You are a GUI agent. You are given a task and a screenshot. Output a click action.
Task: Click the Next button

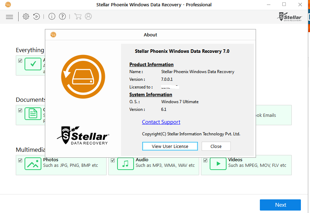click(x=280, y=205)
